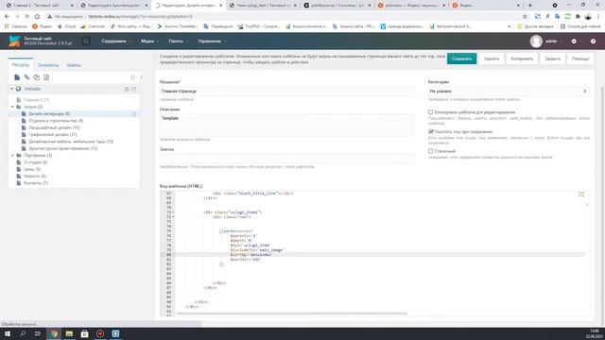This screenshot has height=340, width=605.
Task: Click the MODX logo in the header
Action: (14, 41)
